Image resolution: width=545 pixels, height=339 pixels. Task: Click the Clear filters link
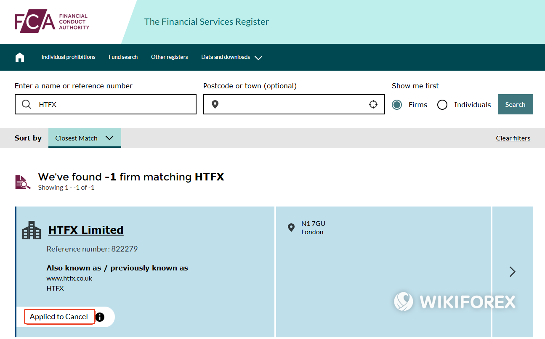click(513, 138)
